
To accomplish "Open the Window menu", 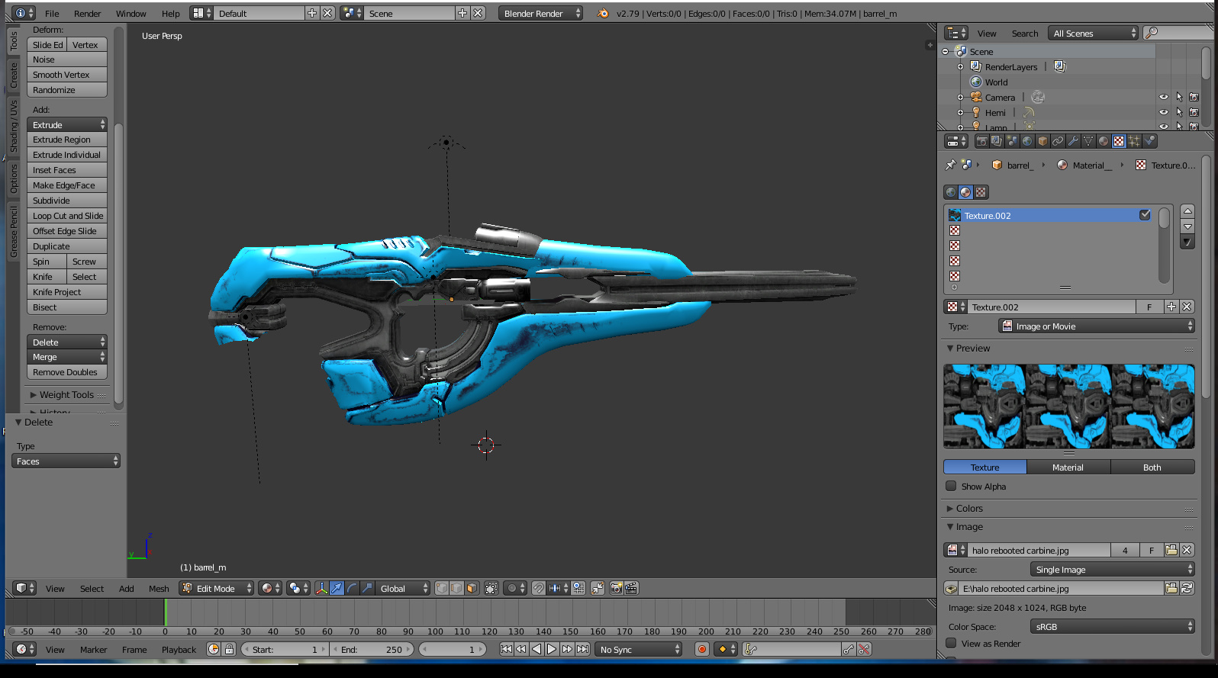I will [x=130, y=13].
